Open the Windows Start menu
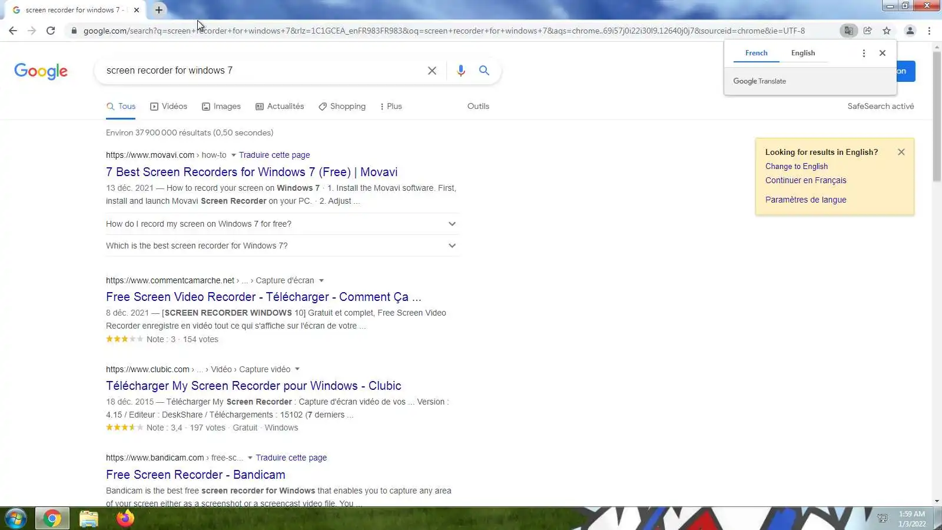Screen dimensions: 942x530 click(16, 519)
